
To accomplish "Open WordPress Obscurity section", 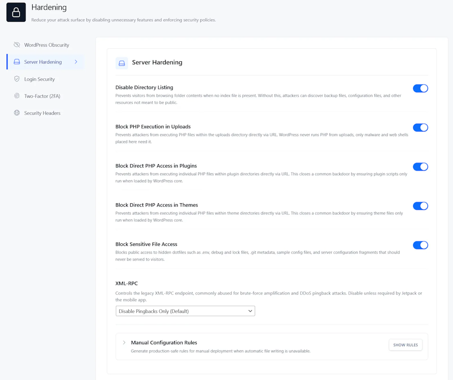I will (x=45, y=45).
